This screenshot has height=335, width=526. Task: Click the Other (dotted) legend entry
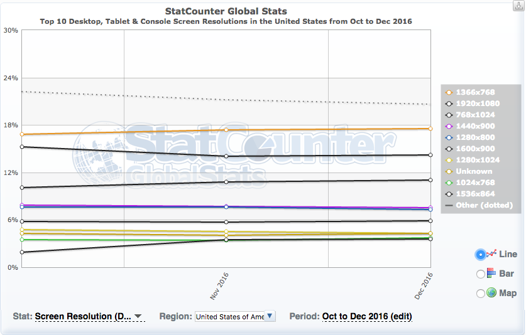click(x=479, y=205)
